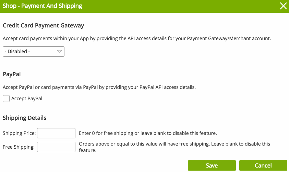289x172 pixels.
Task: Click the 'Accept PayPal' checkbox label
Action: (27, 99)
